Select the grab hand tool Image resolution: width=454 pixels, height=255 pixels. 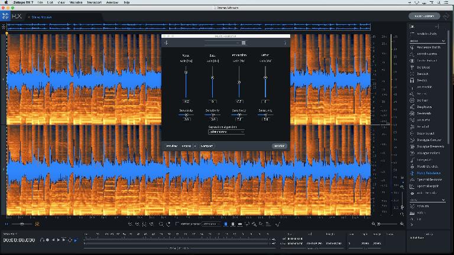168,224
